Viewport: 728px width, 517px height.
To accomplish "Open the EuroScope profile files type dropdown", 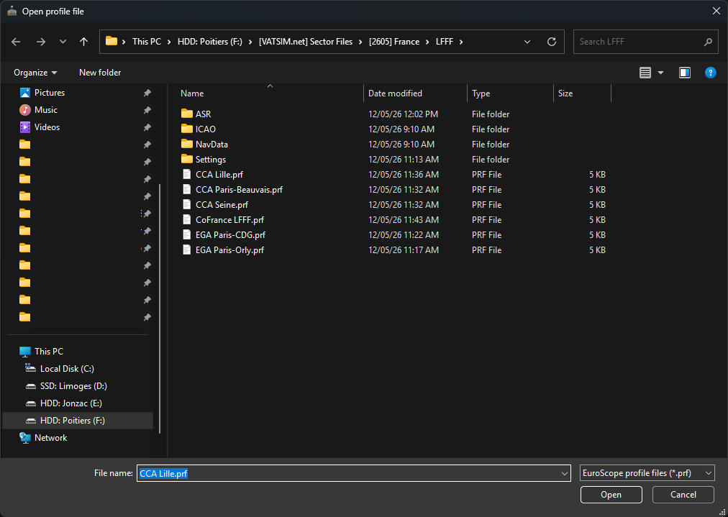I will [x=647, y=473].
